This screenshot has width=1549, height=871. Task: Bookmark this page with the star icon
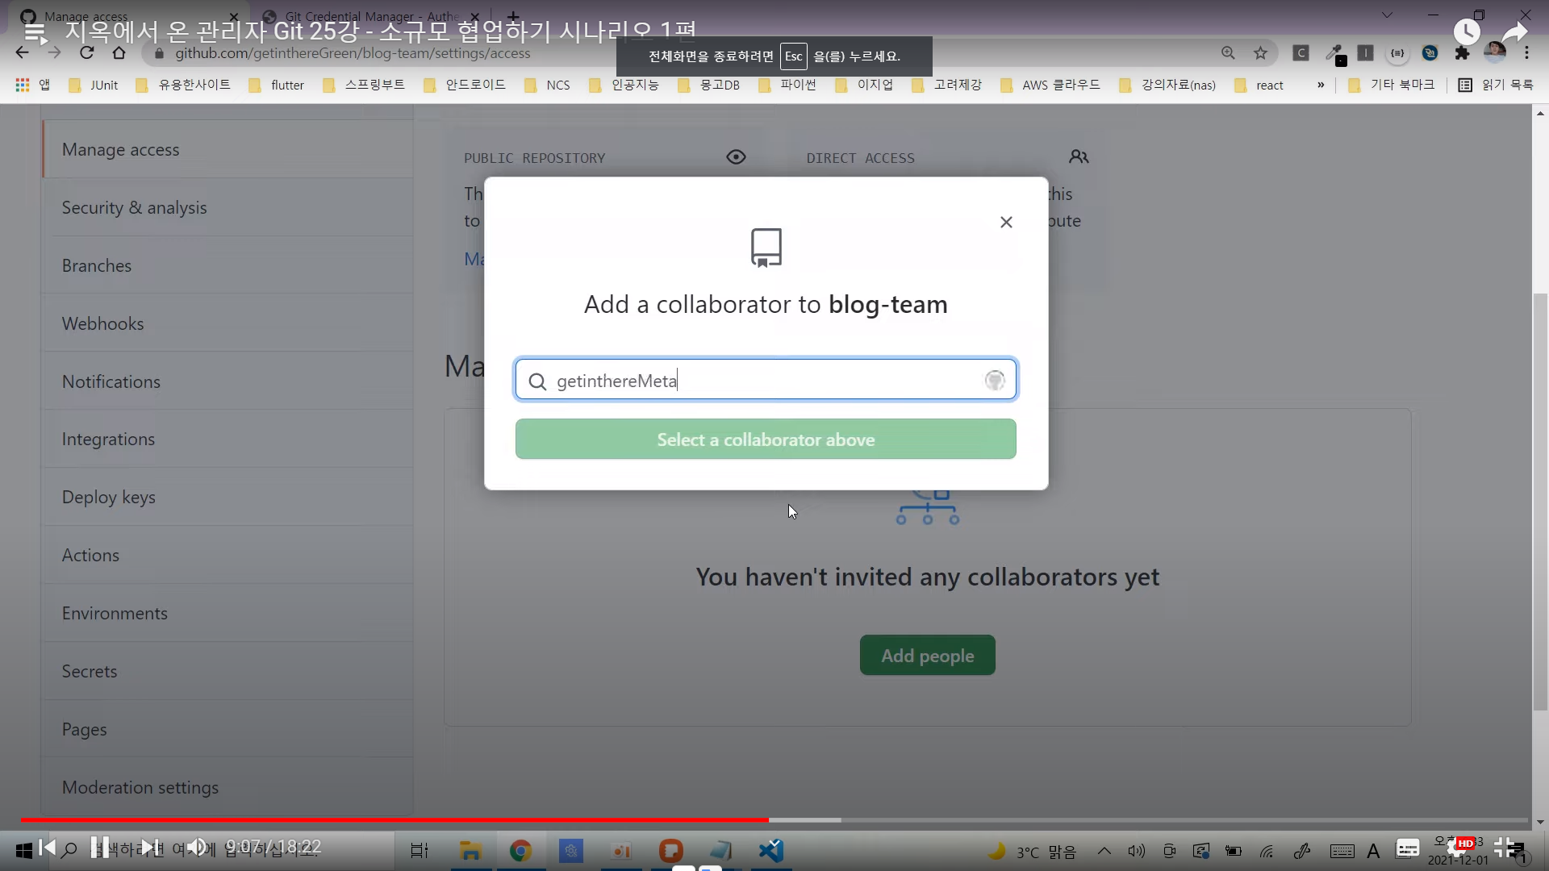[x=1260, y=53]
